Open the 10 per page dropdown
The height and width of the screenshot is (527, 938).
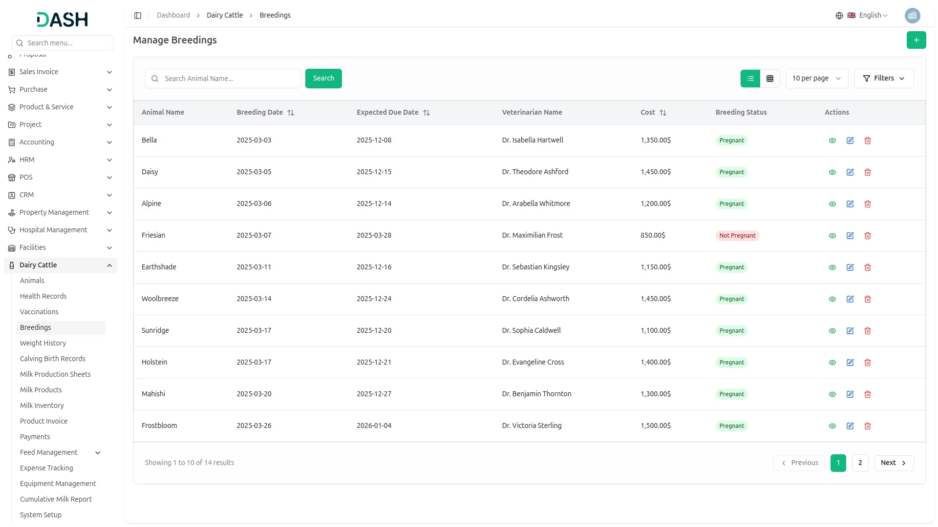click(816, 79)
